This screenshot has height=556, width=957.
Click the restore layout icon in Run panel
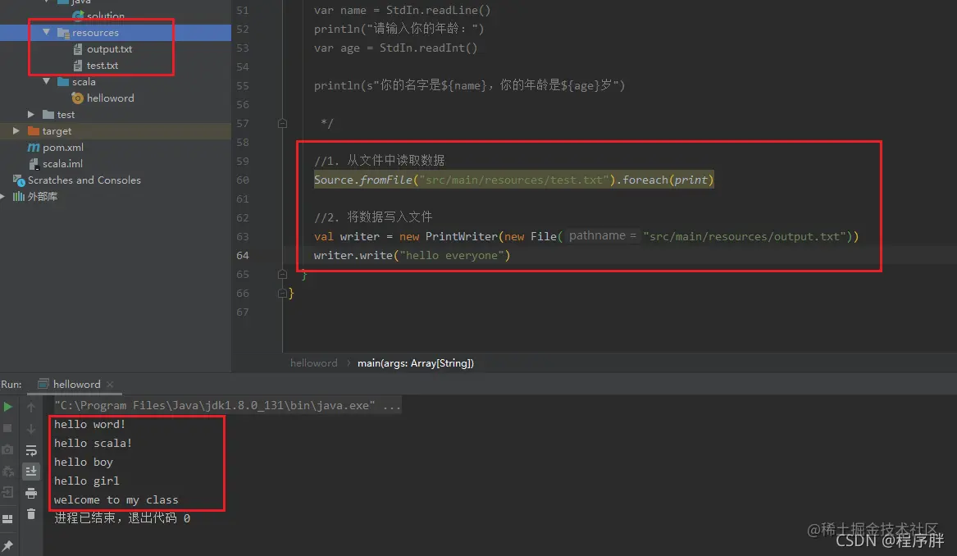[x=8, y=519]
